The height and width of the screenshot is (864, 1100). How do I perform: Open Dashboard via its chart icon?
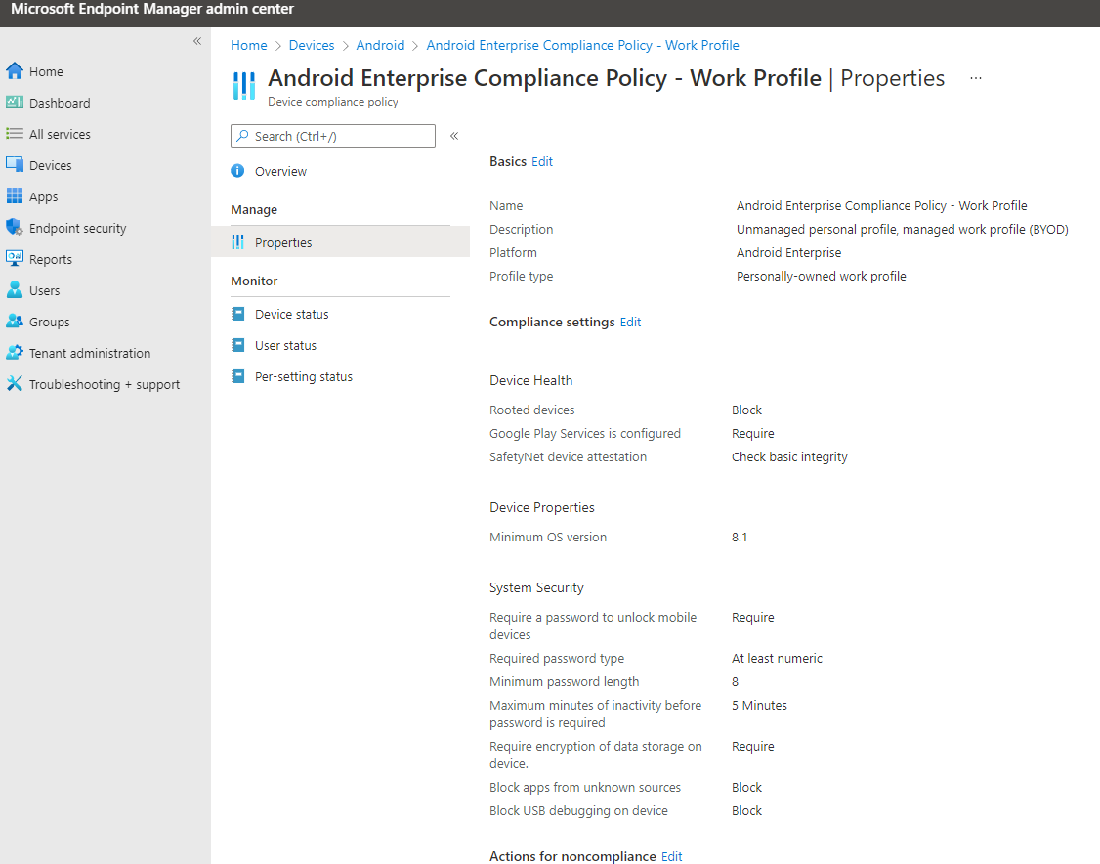click(x=15, y=103)
